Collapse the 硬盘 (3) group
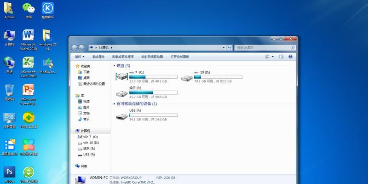Image resolution: width=368 pixels, height=184 pixels. click(115, 66)
